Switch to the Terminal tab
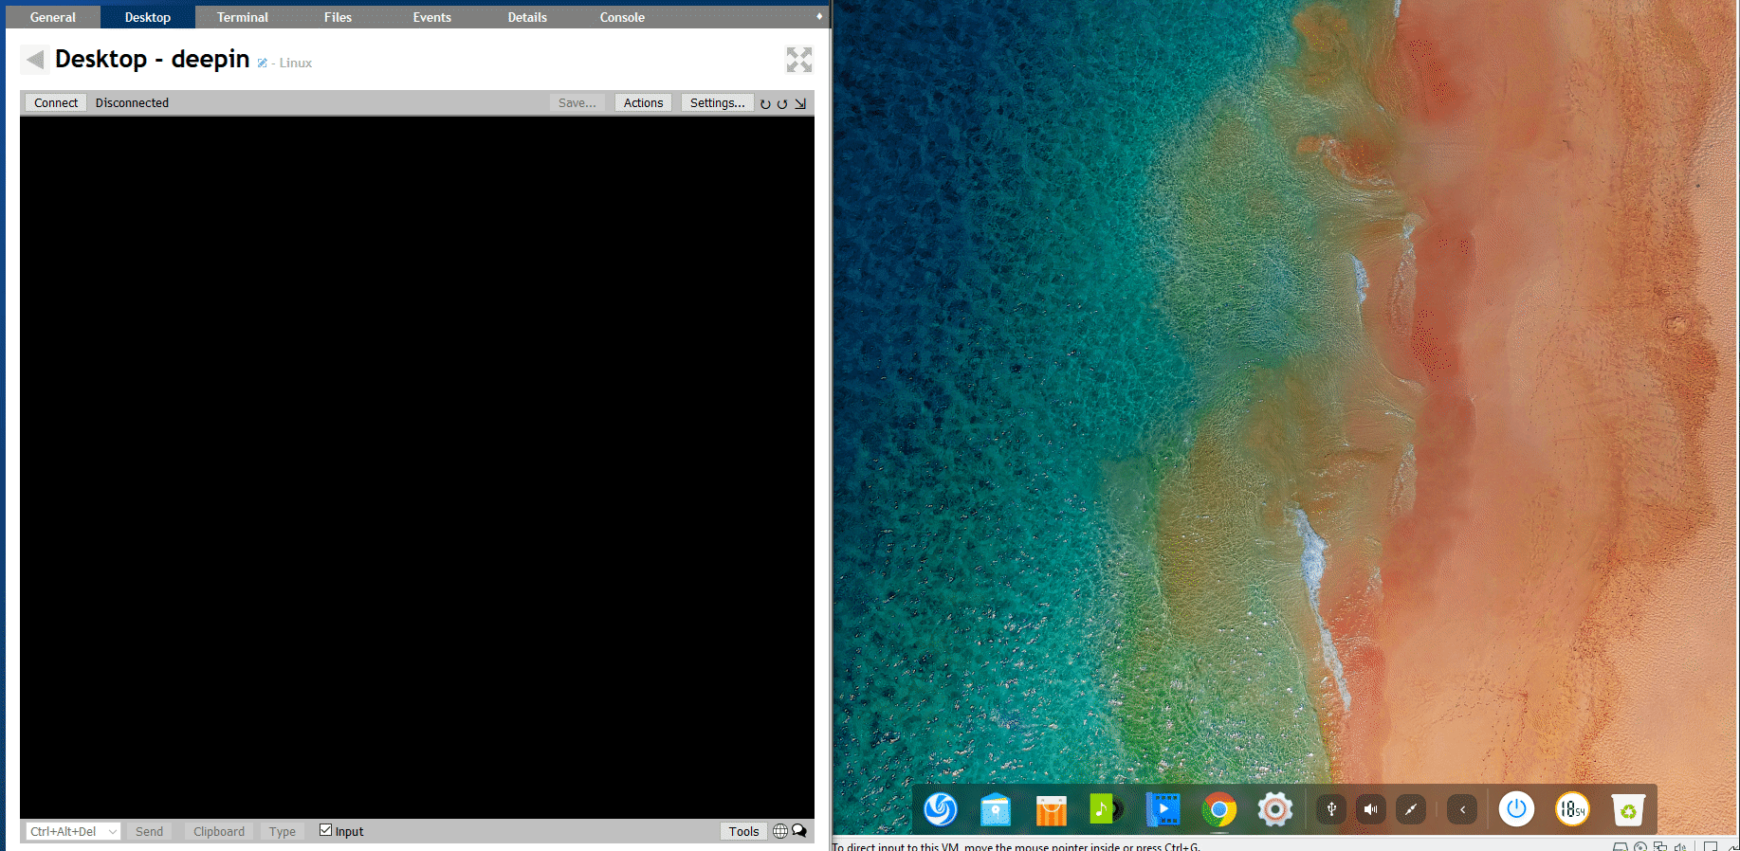This screenshot has width=1740, height=851. 243,17
